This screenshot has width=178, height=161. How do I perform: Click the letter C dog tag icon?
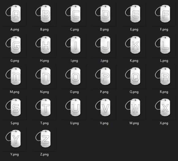73,13
